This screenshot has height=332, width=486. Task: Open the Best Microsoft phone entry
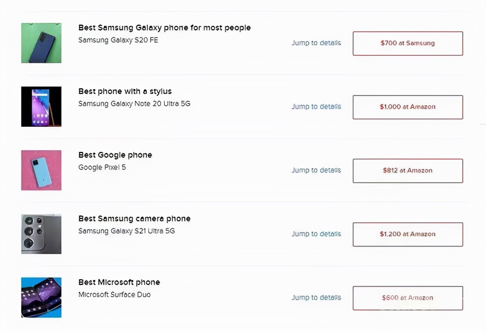coord(119,282)
